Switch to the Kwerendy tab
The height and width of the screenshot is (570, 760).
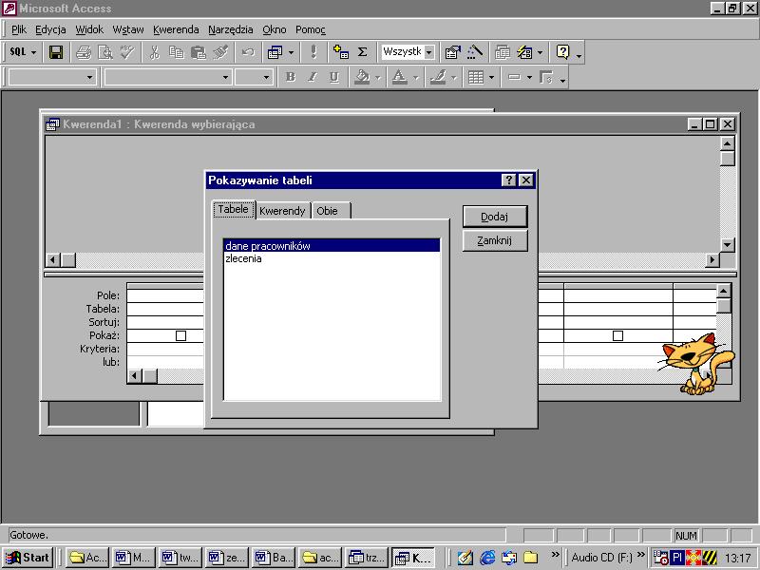coord(282,211)
